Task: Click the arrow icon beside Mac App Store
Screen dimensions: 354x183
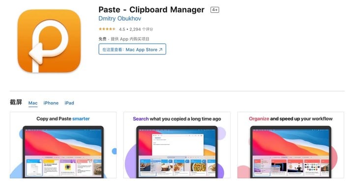Action: [160, 50]
